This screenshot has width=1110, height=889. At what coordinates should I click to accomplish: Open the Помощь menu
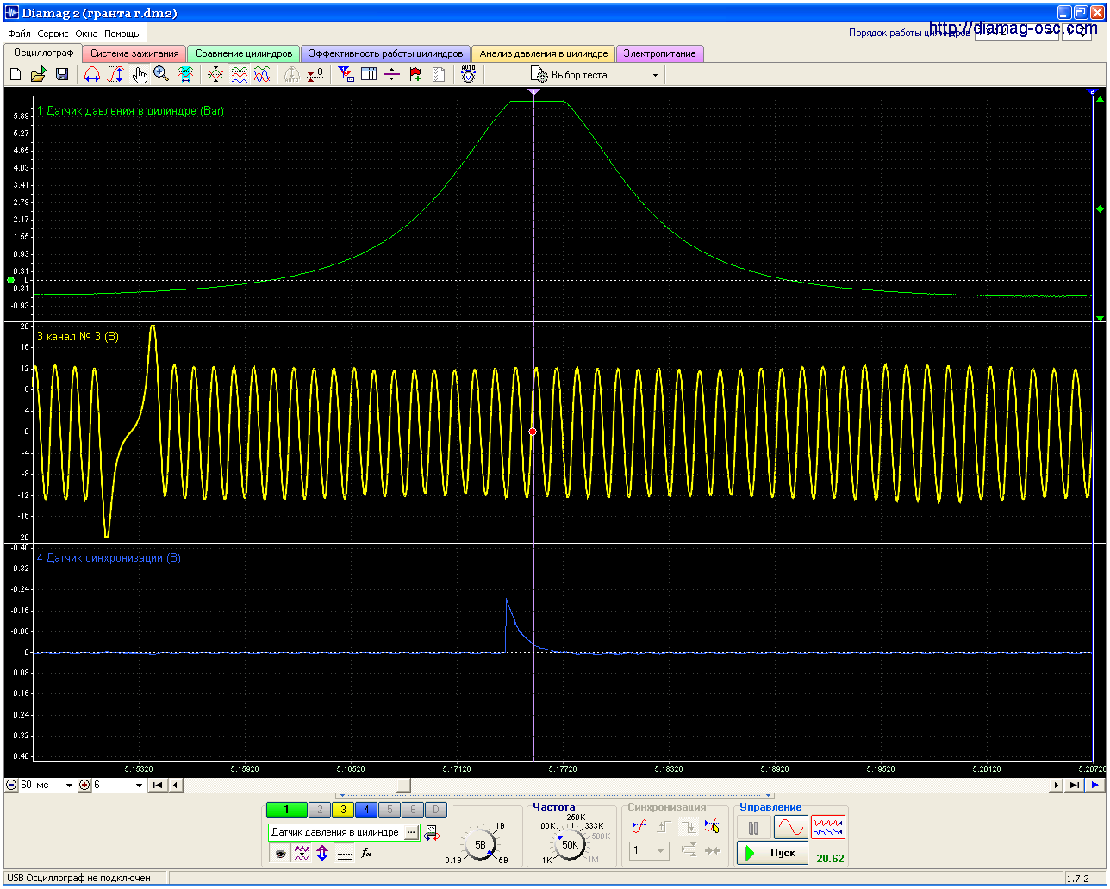(122, 34)
